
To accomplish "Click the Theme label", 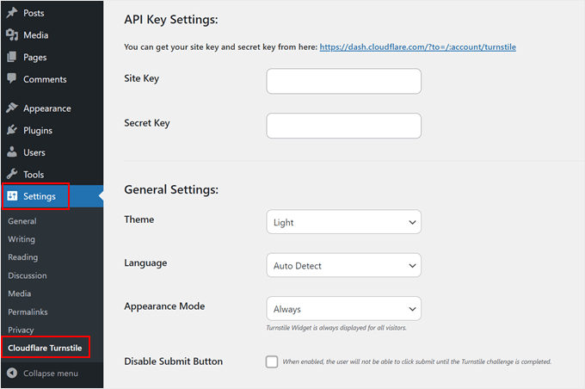I will tap(139, 219).
